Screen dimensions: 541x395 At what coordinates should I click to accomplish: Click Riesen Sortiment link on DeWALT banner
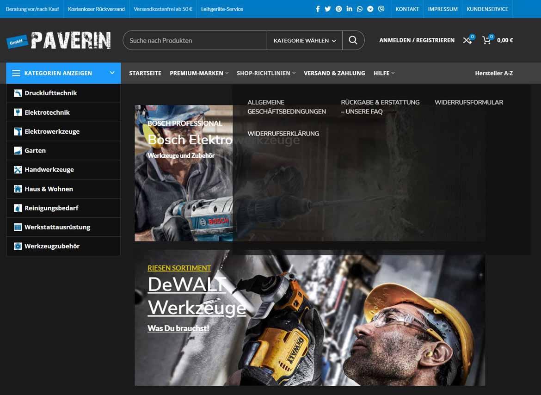(179, 268)
